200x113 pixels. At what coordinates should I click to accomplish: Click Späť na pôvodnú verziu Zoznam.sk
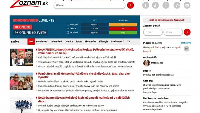pos(167,20)
